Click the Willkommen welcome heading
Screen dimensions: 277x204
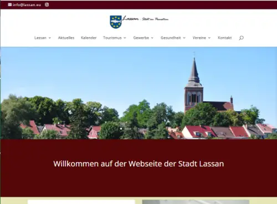pos(138,164)
